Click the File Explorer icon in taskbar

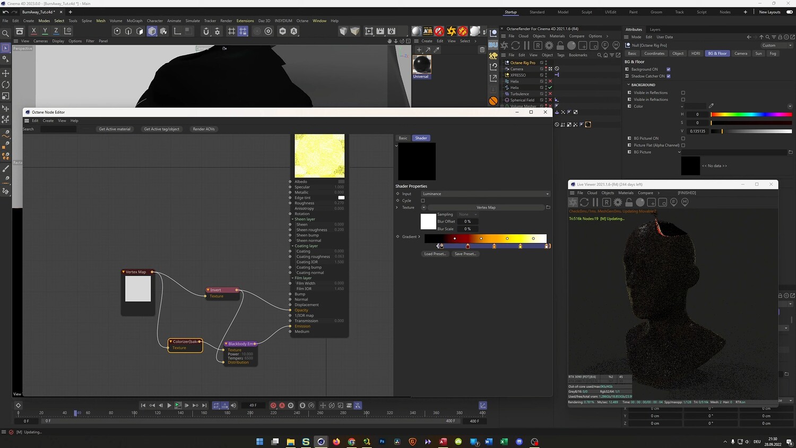click(290, 442)
